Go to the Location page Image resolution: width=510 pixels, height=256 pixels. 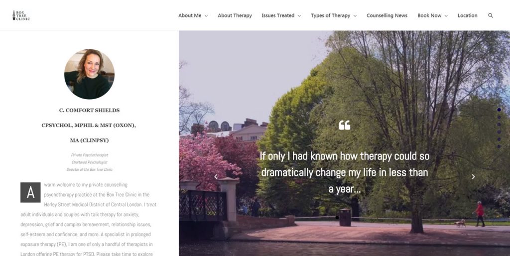tap(467, 15)
